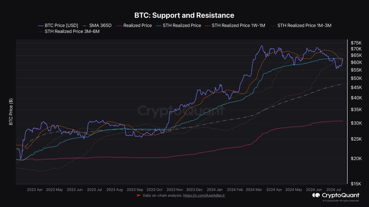The height and width of the screenshot is (207, 369).
Task: Toggle STH Realized Price 1M-3M legend entry
Action: [301, 25]
